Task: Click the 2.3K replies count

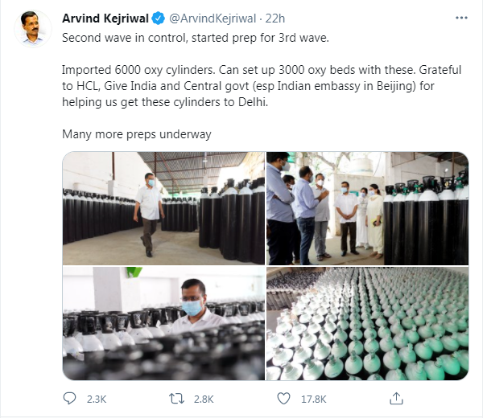Action: point(96,399)
